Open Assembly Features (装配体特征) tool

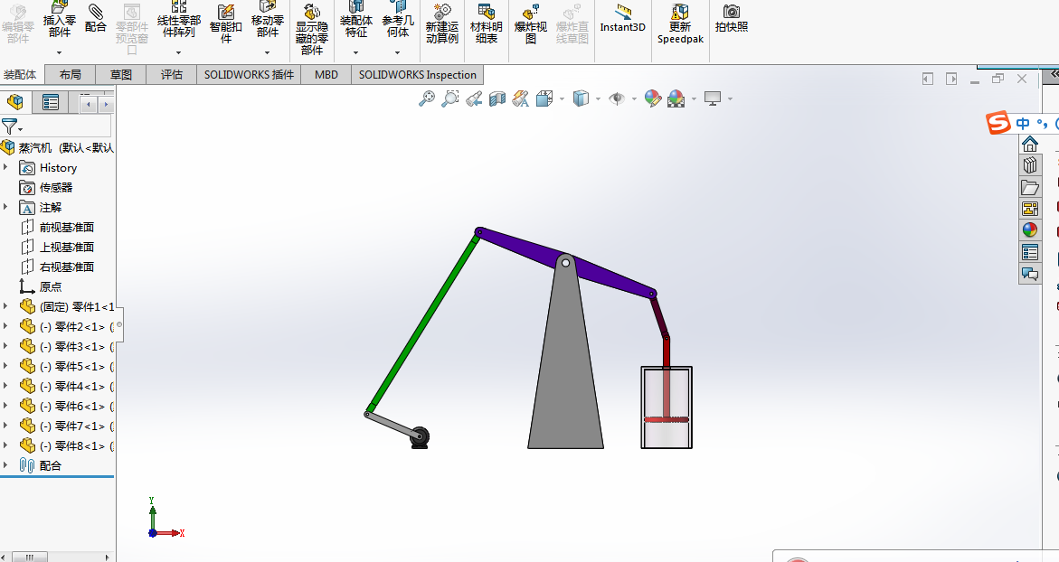pyautogui.click(x=356, y=20)
